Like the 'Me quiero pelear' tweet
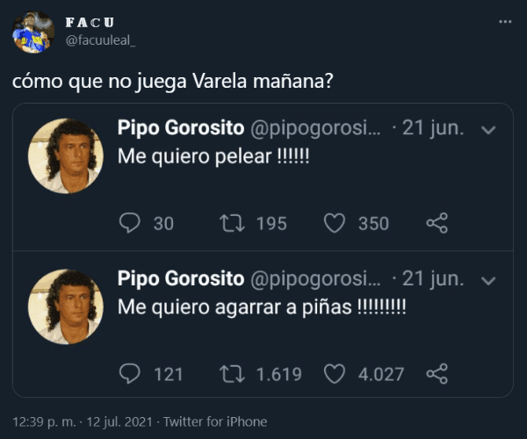Viewport: 527px width, 439px height. (x=335, y=223)
